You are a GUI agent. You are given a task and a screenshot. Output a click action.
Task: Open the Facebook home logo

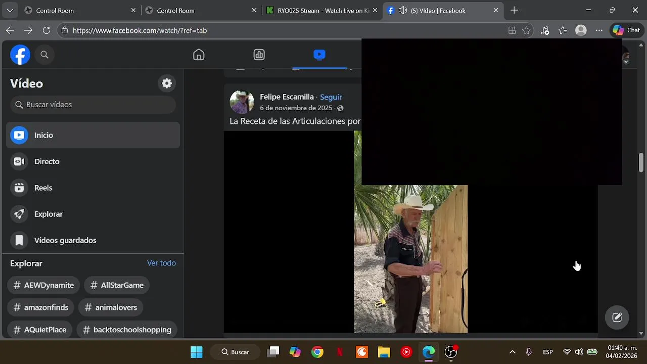[x=20, y=55]
